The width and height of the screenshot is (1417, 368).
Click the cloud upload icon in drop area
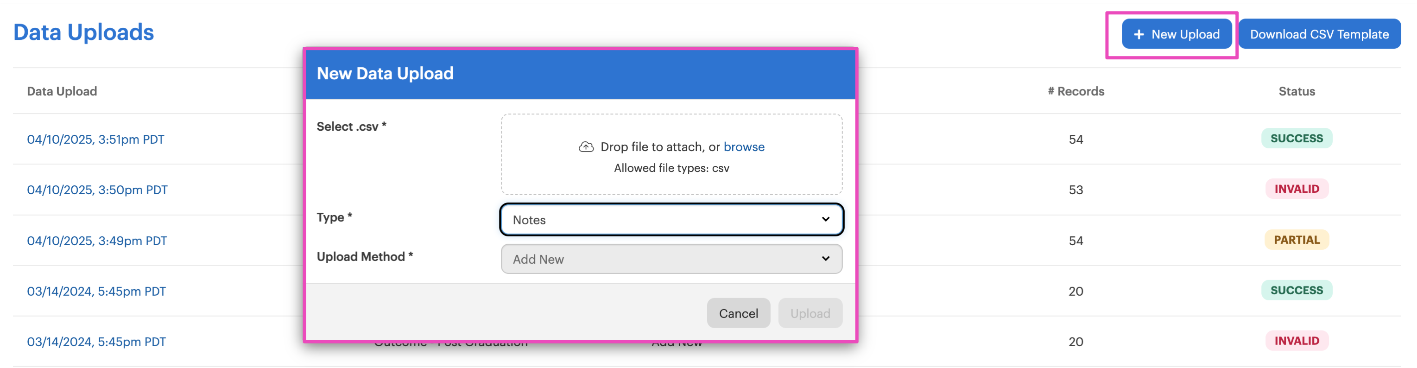586,147
